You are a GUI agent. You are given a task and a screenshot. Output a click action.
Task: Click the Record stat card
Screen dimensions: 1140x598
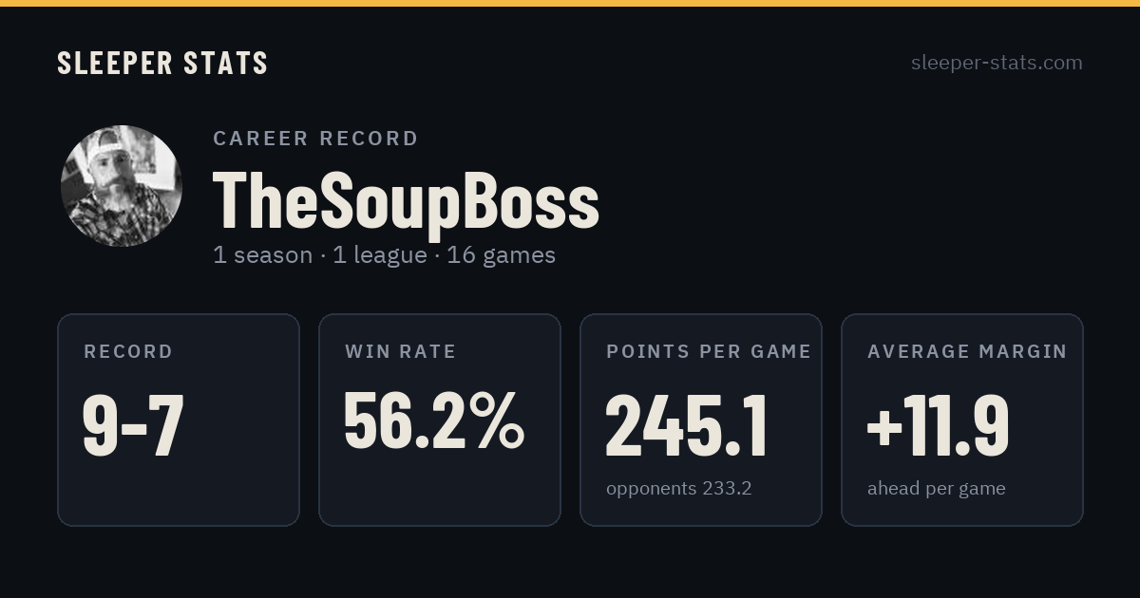[179, 420]
